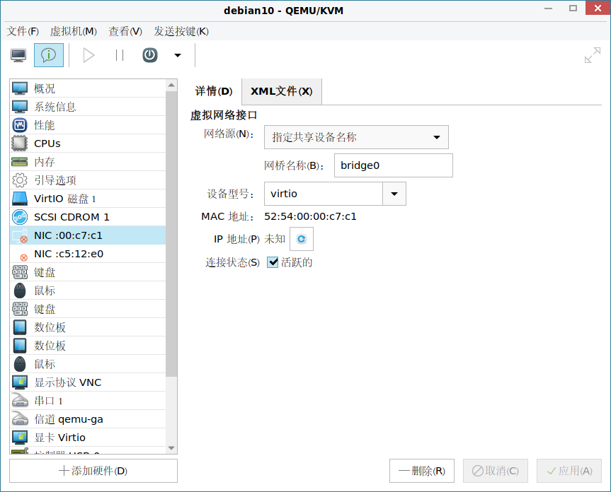
Task: Open the 虚拟机(M) menu
Action: point(73,31)
